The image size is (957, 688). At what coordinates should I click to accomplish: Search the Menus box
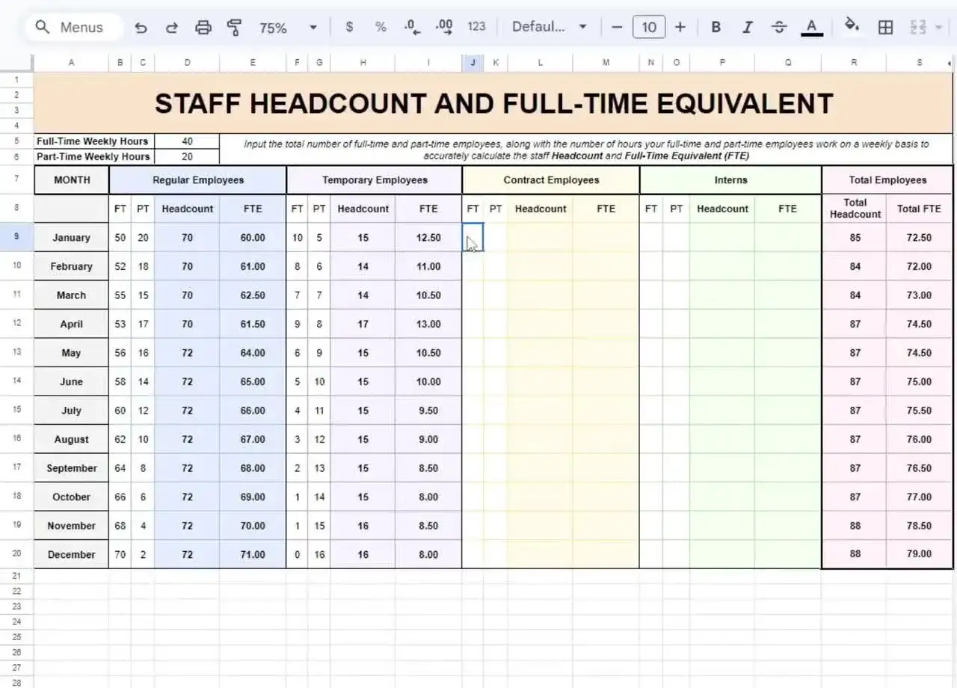[x=75, y=28]
